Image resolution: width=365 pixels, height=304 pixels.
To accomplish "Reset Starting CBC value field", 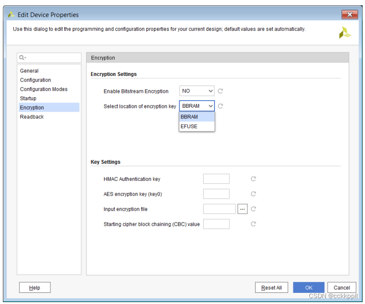I will (x=253, y=224).
